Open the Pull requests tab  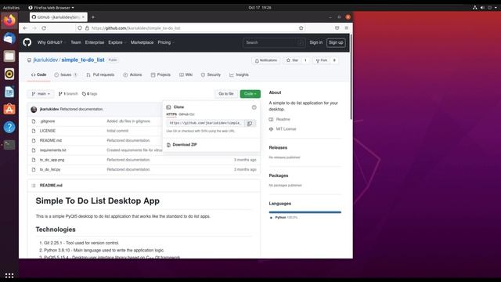click(100, 75)
